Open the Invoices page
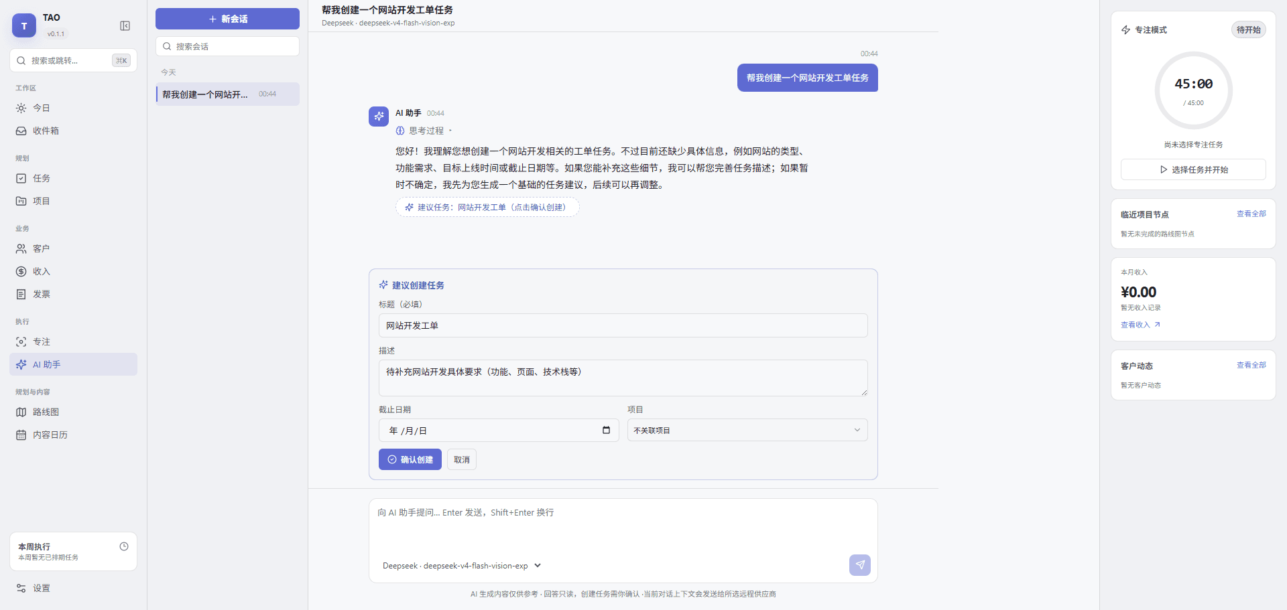The width and height of the screenshot is (1287, 610). click(73, 294)
